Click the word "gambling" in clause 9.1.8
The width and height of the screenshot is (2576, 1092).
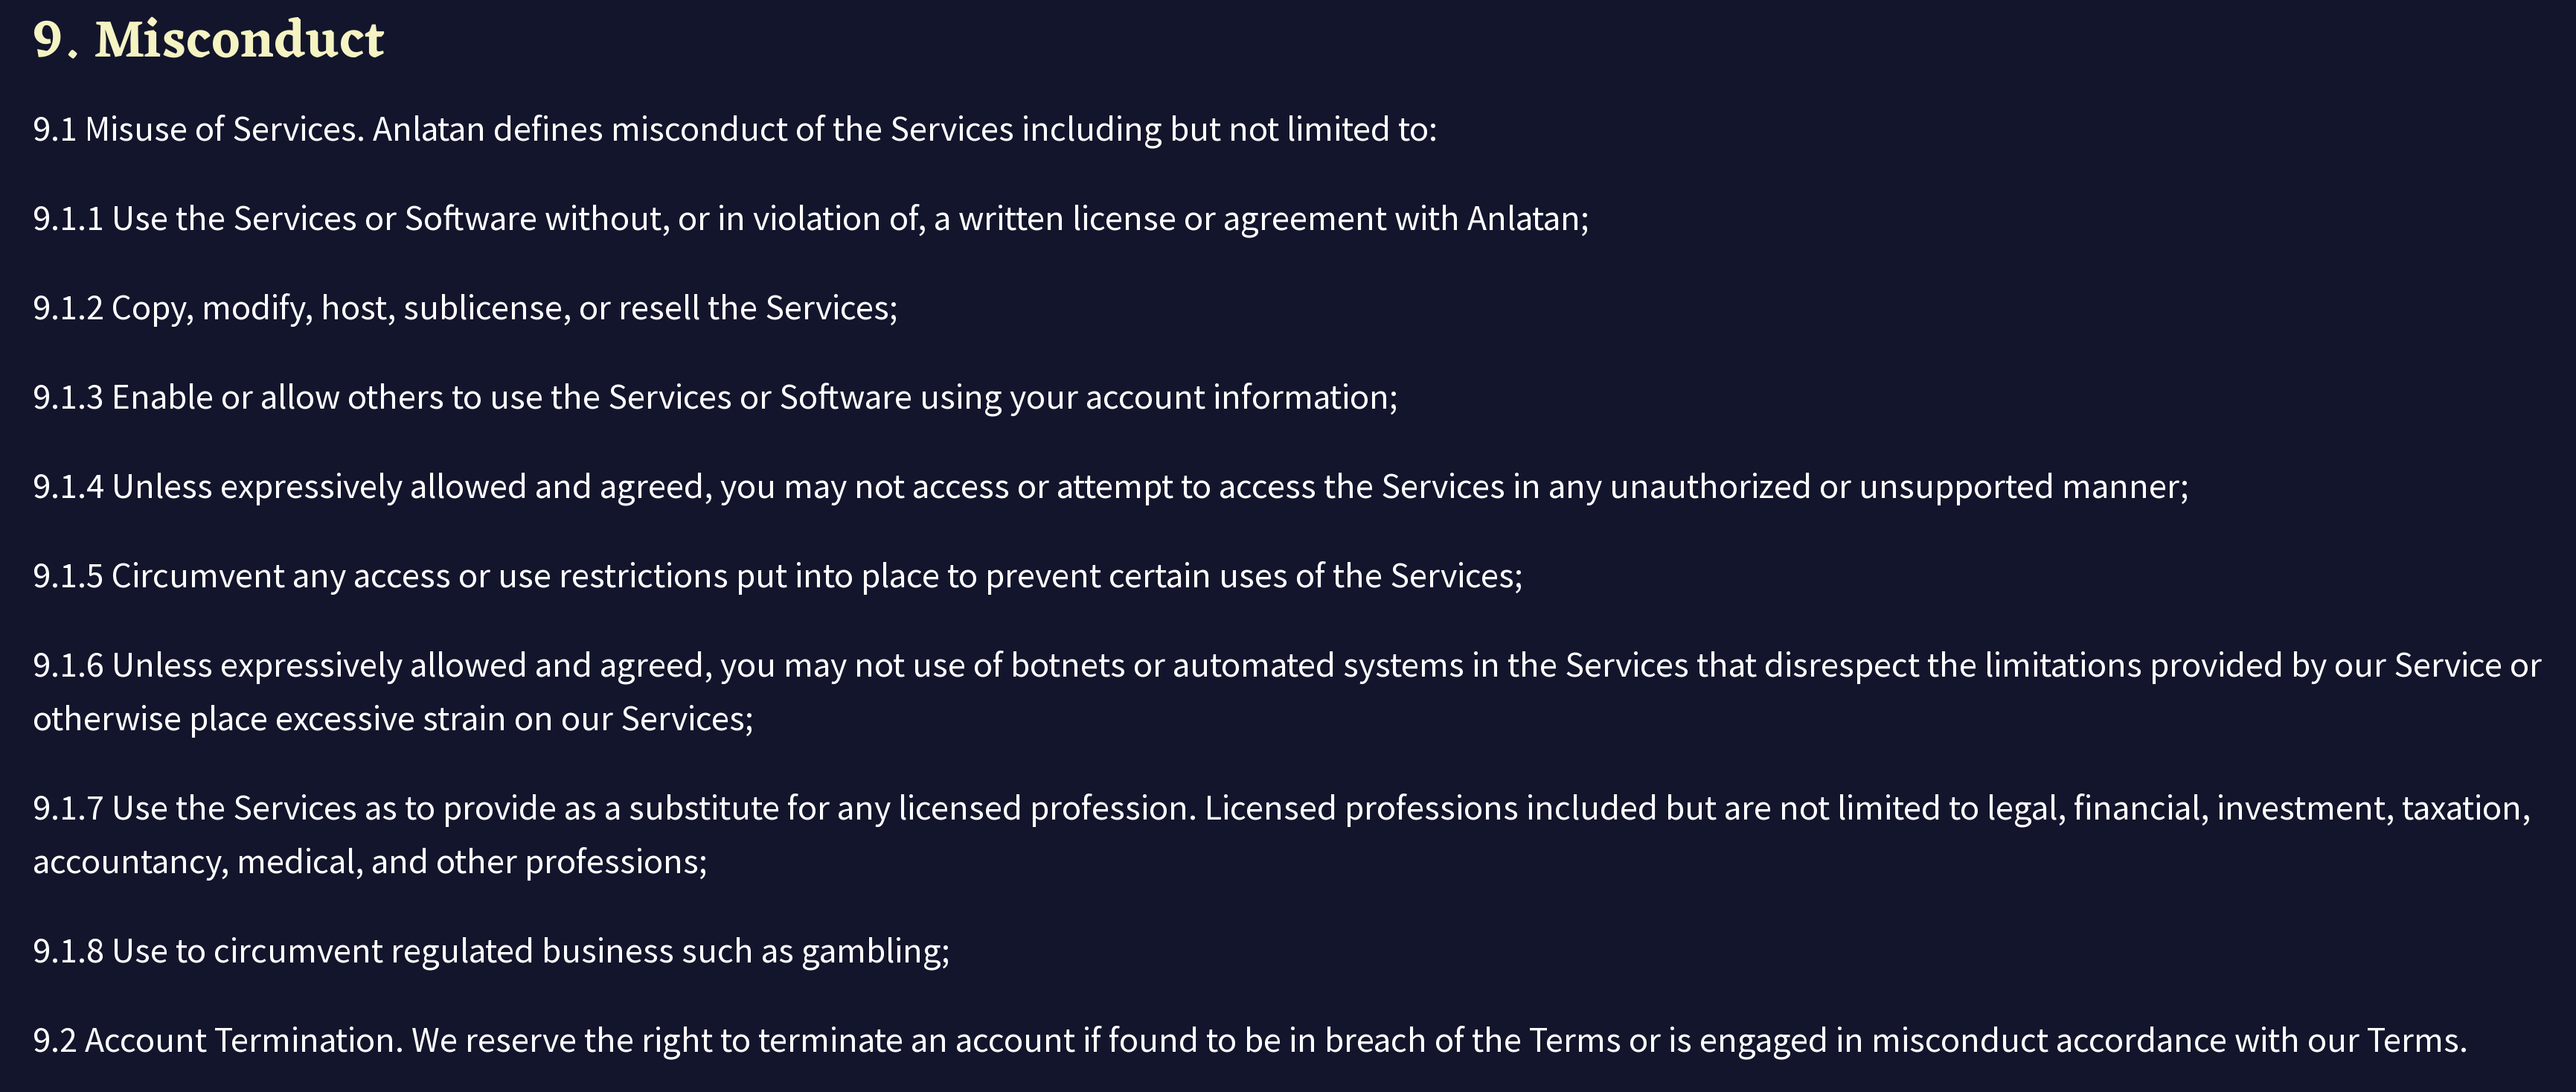click(x=872, y=951)
